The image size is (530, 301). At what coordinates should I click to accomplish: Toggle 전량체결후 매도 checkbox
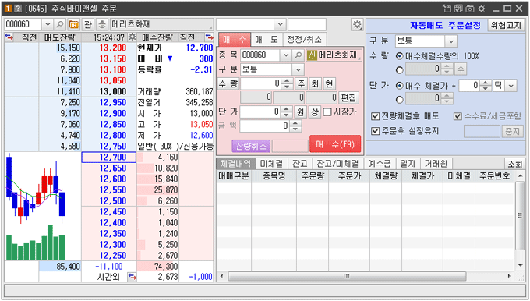375,116
